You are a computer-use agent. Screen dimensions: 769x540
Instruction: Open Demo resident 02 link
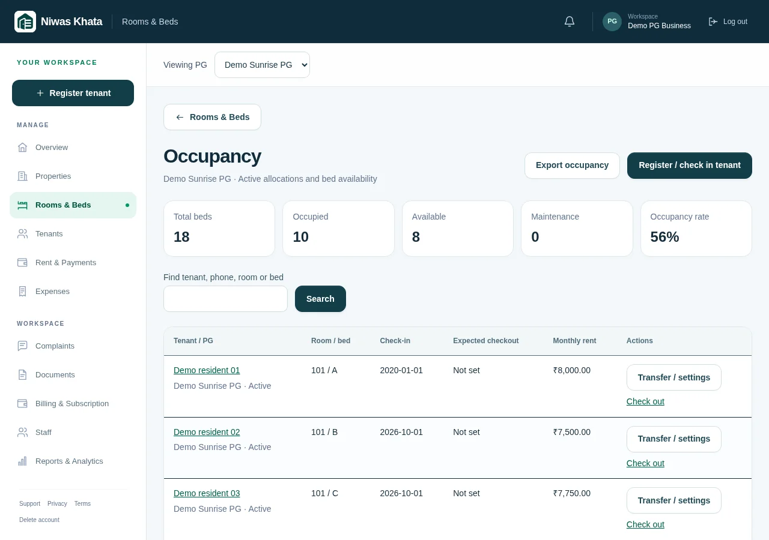tap(207, 432)
